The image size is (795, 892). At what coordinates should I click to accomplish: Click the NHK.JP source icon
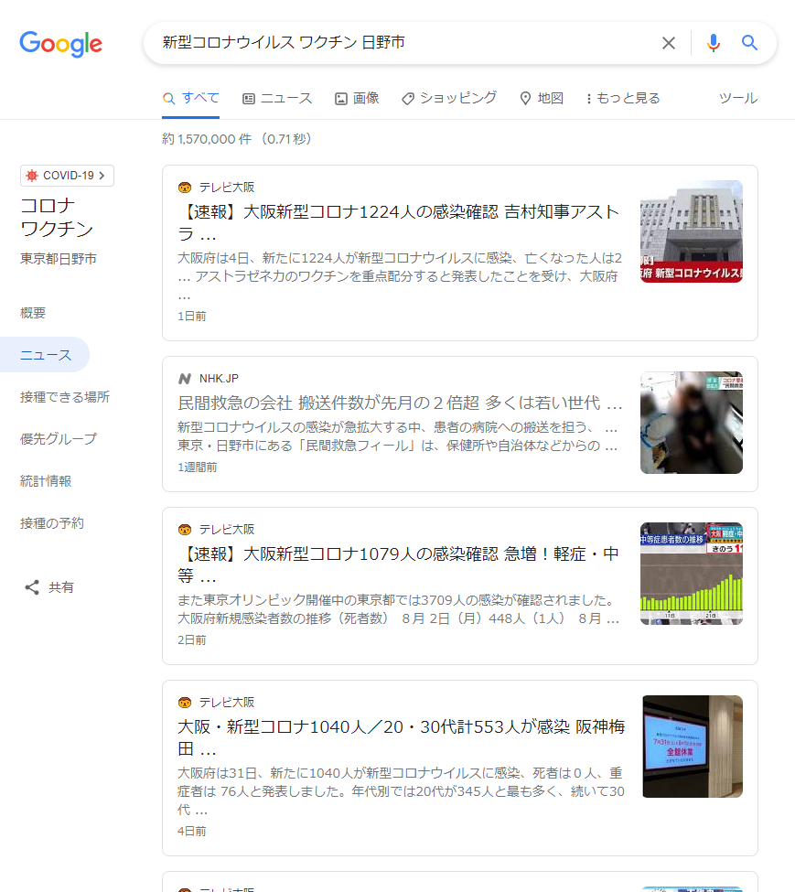(x=185, y=379)
